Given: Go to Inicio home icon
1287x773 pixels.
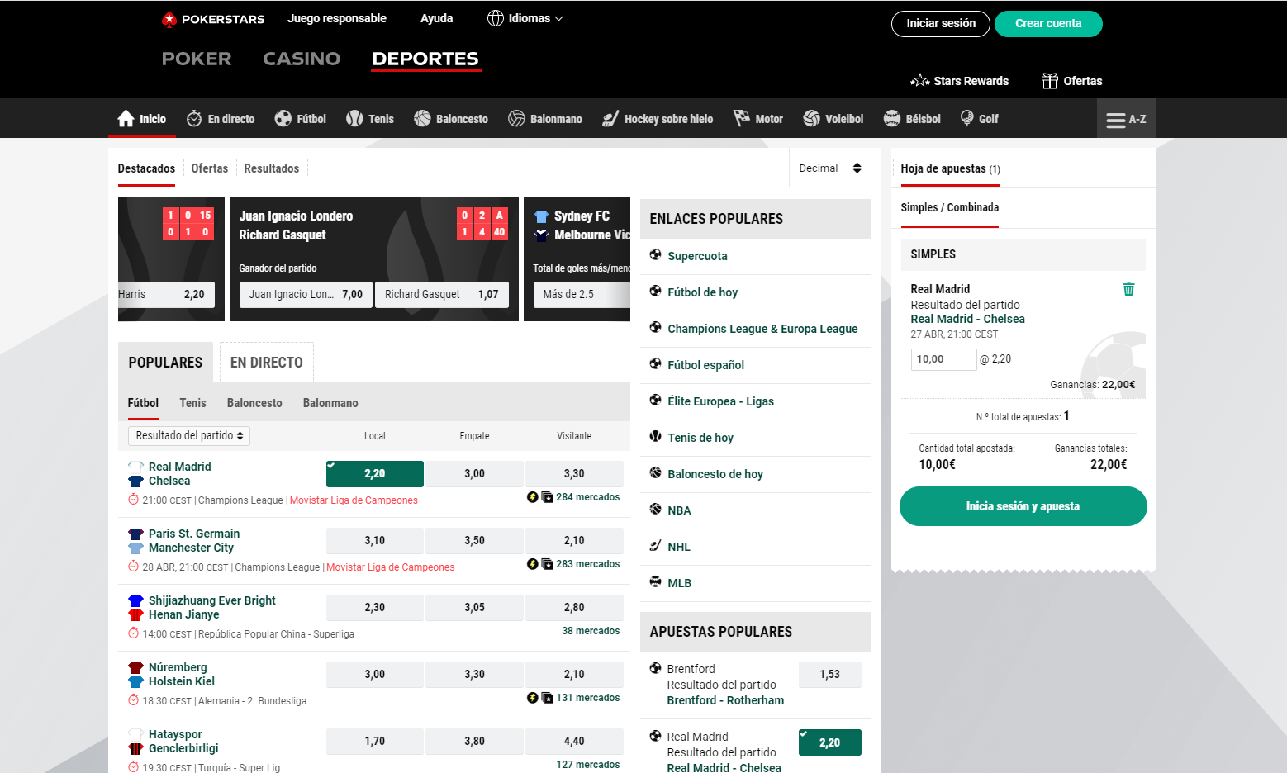Looking at the screenshot, I should tap(126, 119).
